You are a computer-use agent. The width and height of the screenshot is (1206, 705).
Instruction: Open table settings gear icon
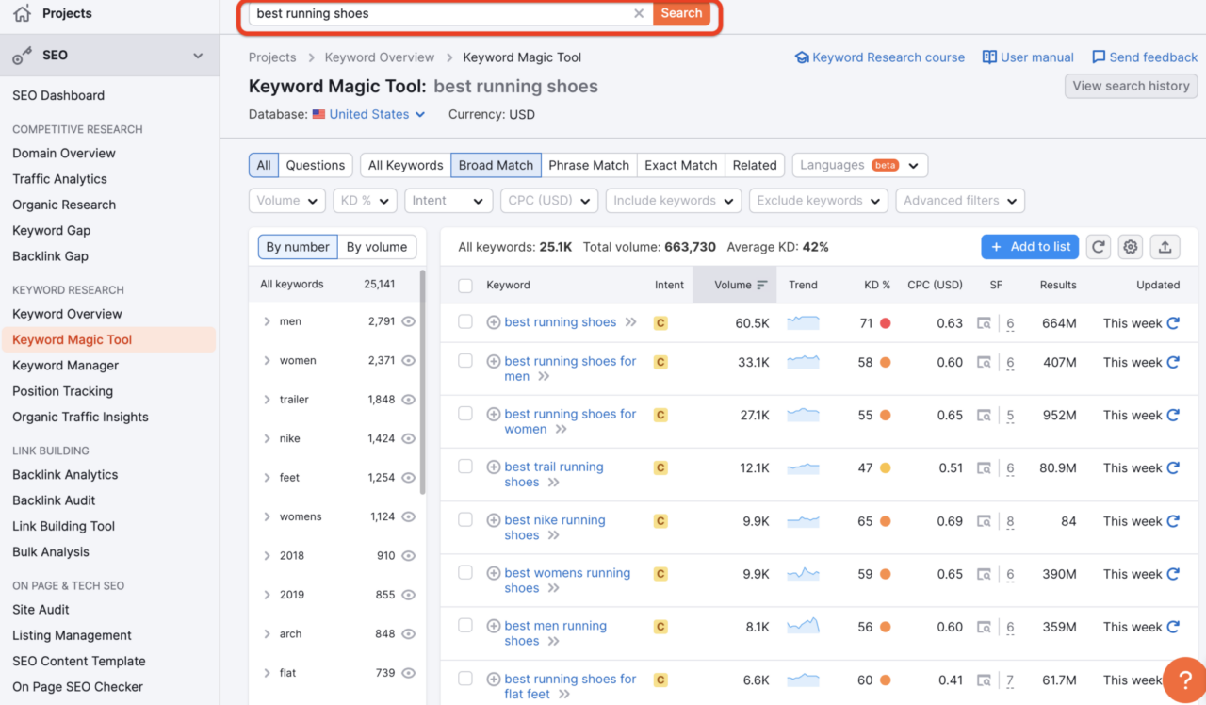[1131, 247]
